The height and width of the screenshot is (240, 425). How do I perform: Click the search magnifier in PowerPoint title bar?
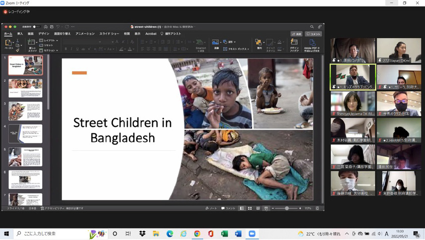click(x=312, y=27)
